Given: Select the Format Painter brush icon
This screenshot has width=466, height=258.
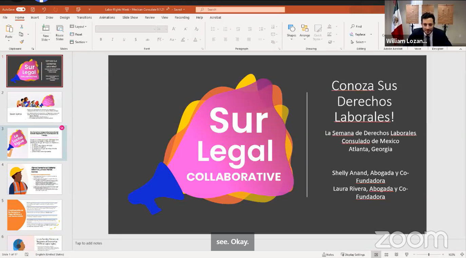Looking at the screenshot, I should 22,42.
